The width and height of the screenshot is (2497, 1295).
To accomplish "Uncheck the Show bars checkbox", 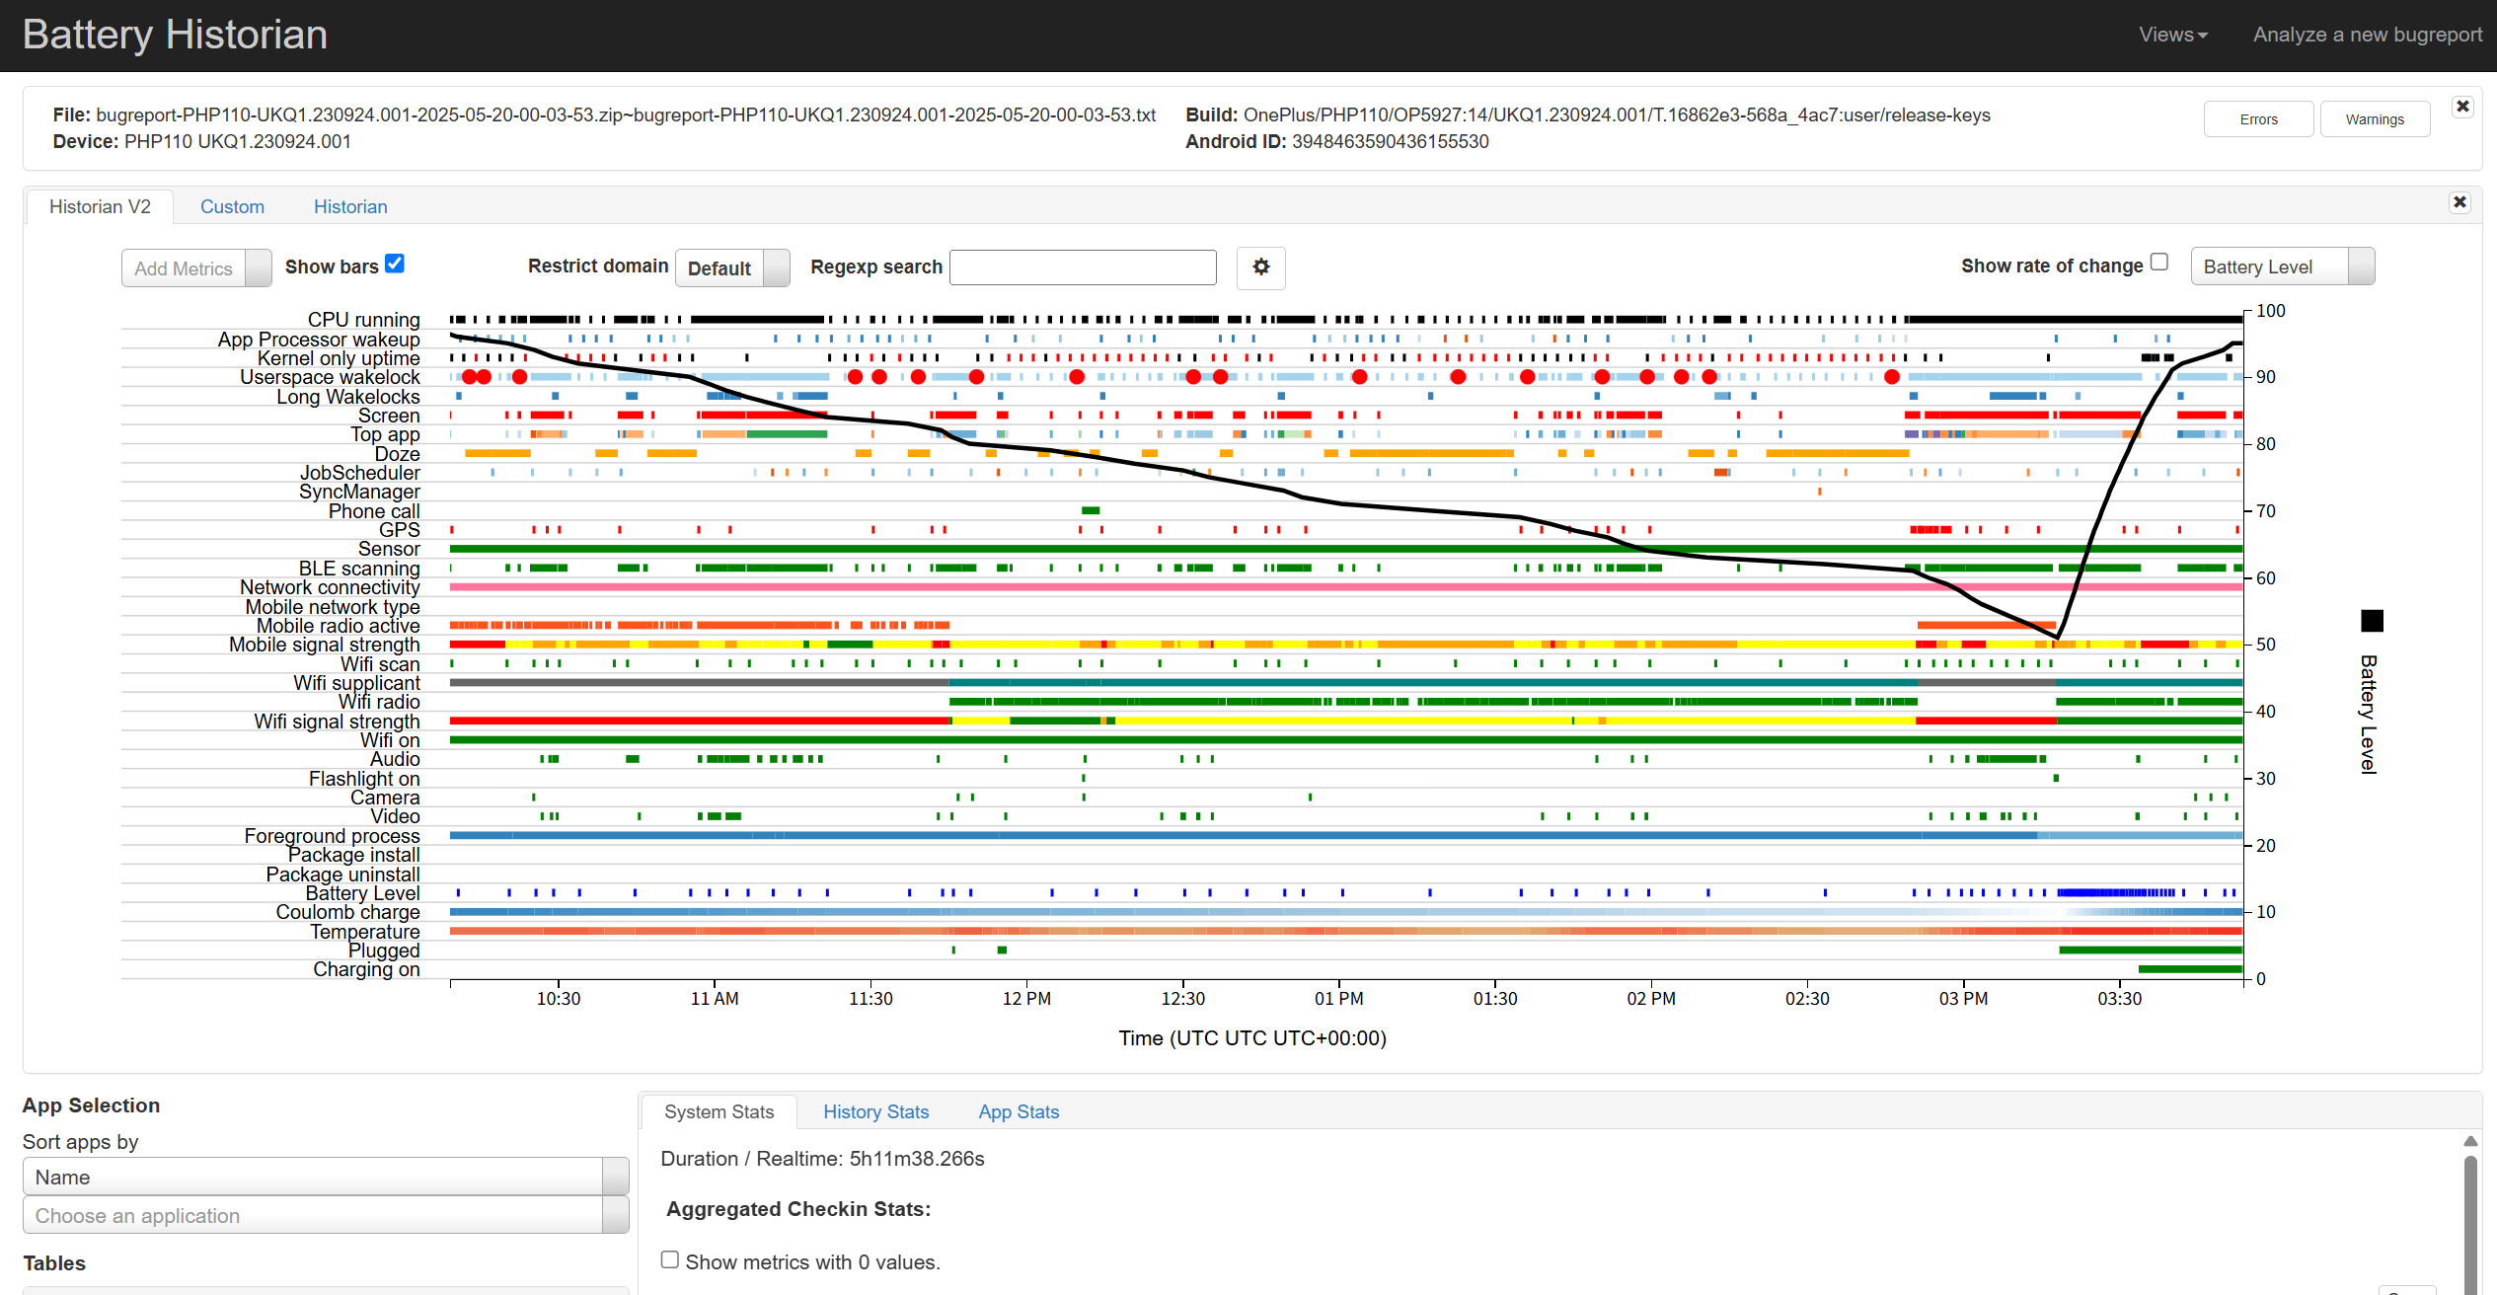I will [x=395, y=264].
